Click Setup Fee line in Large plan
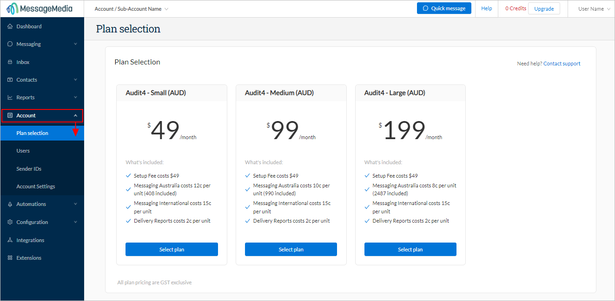The image size is (615, 301). pyautogui.click(x=395, y=176)
